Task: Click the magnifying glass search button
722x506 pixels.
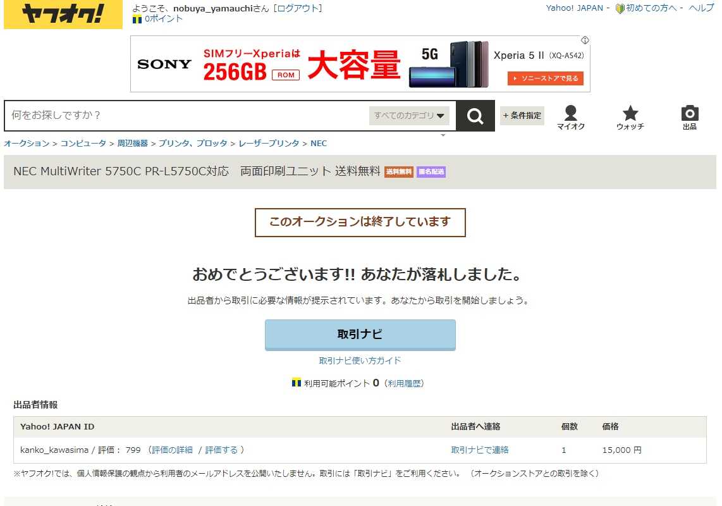Action: [x=475, y=116]
